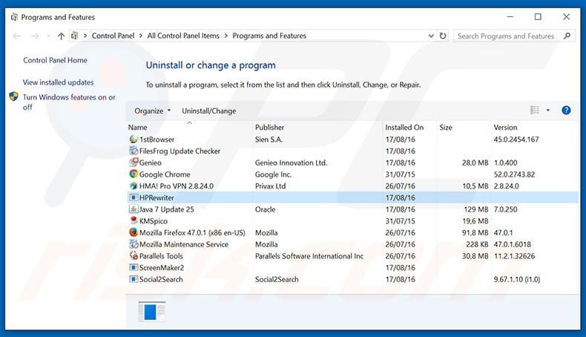Click version 11.2.1.32626 cell
Viewport: 586px width, 337px height.
click(x=514, y=256)
